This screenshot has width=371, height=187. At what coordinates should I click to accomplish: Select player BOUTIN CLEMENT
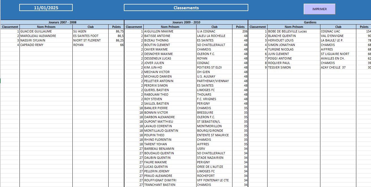tap(170, 45)
